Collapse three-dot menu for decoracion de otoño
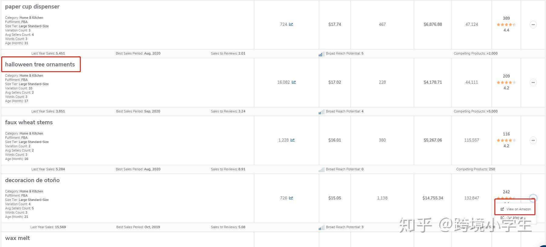The width and height of the screenshot is (546, 247). point(533,198)
